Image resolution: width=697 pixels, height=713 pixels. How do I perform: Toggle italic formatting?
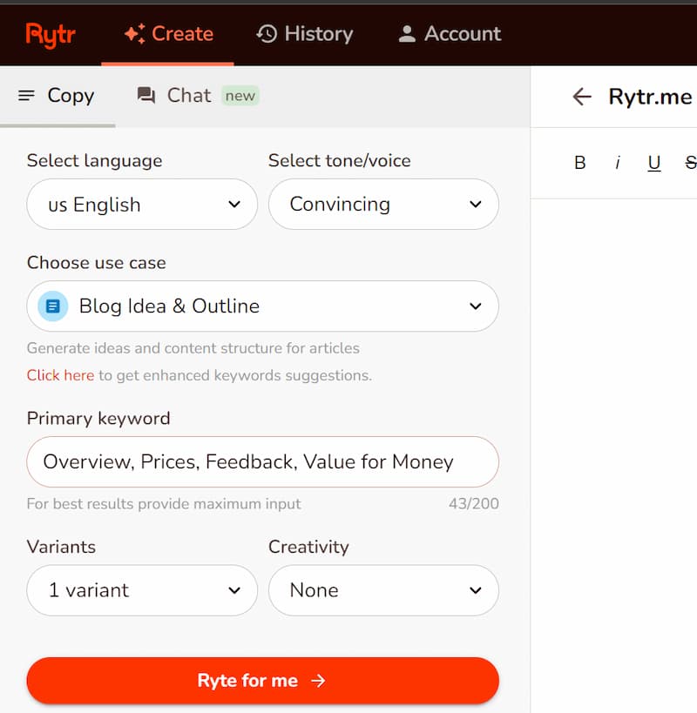point(618,163)
